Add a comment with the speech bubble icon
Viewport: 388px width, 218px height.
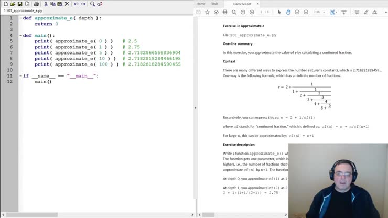point(357,12)
